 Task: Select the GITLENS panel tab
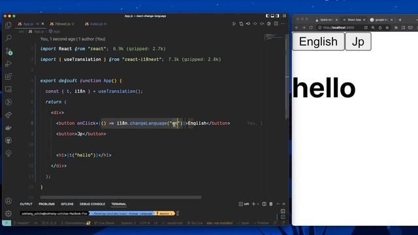(x=67, y=204)
